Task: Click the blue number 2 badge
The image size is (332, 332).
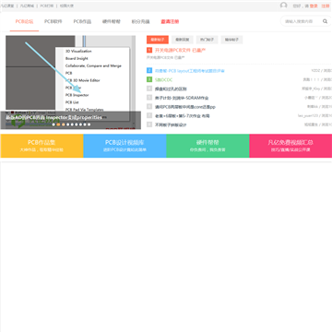Action: (x=149, y=71)
